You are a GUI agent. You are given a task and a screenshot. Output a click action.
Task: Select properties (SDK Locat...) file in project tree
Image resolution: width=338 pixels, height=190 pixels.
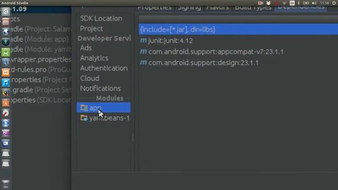tap(41, 100)
